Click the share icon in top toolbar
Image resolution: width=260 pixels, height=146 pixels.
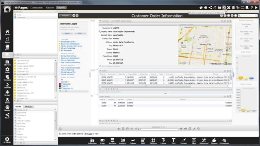coord(210,8)
